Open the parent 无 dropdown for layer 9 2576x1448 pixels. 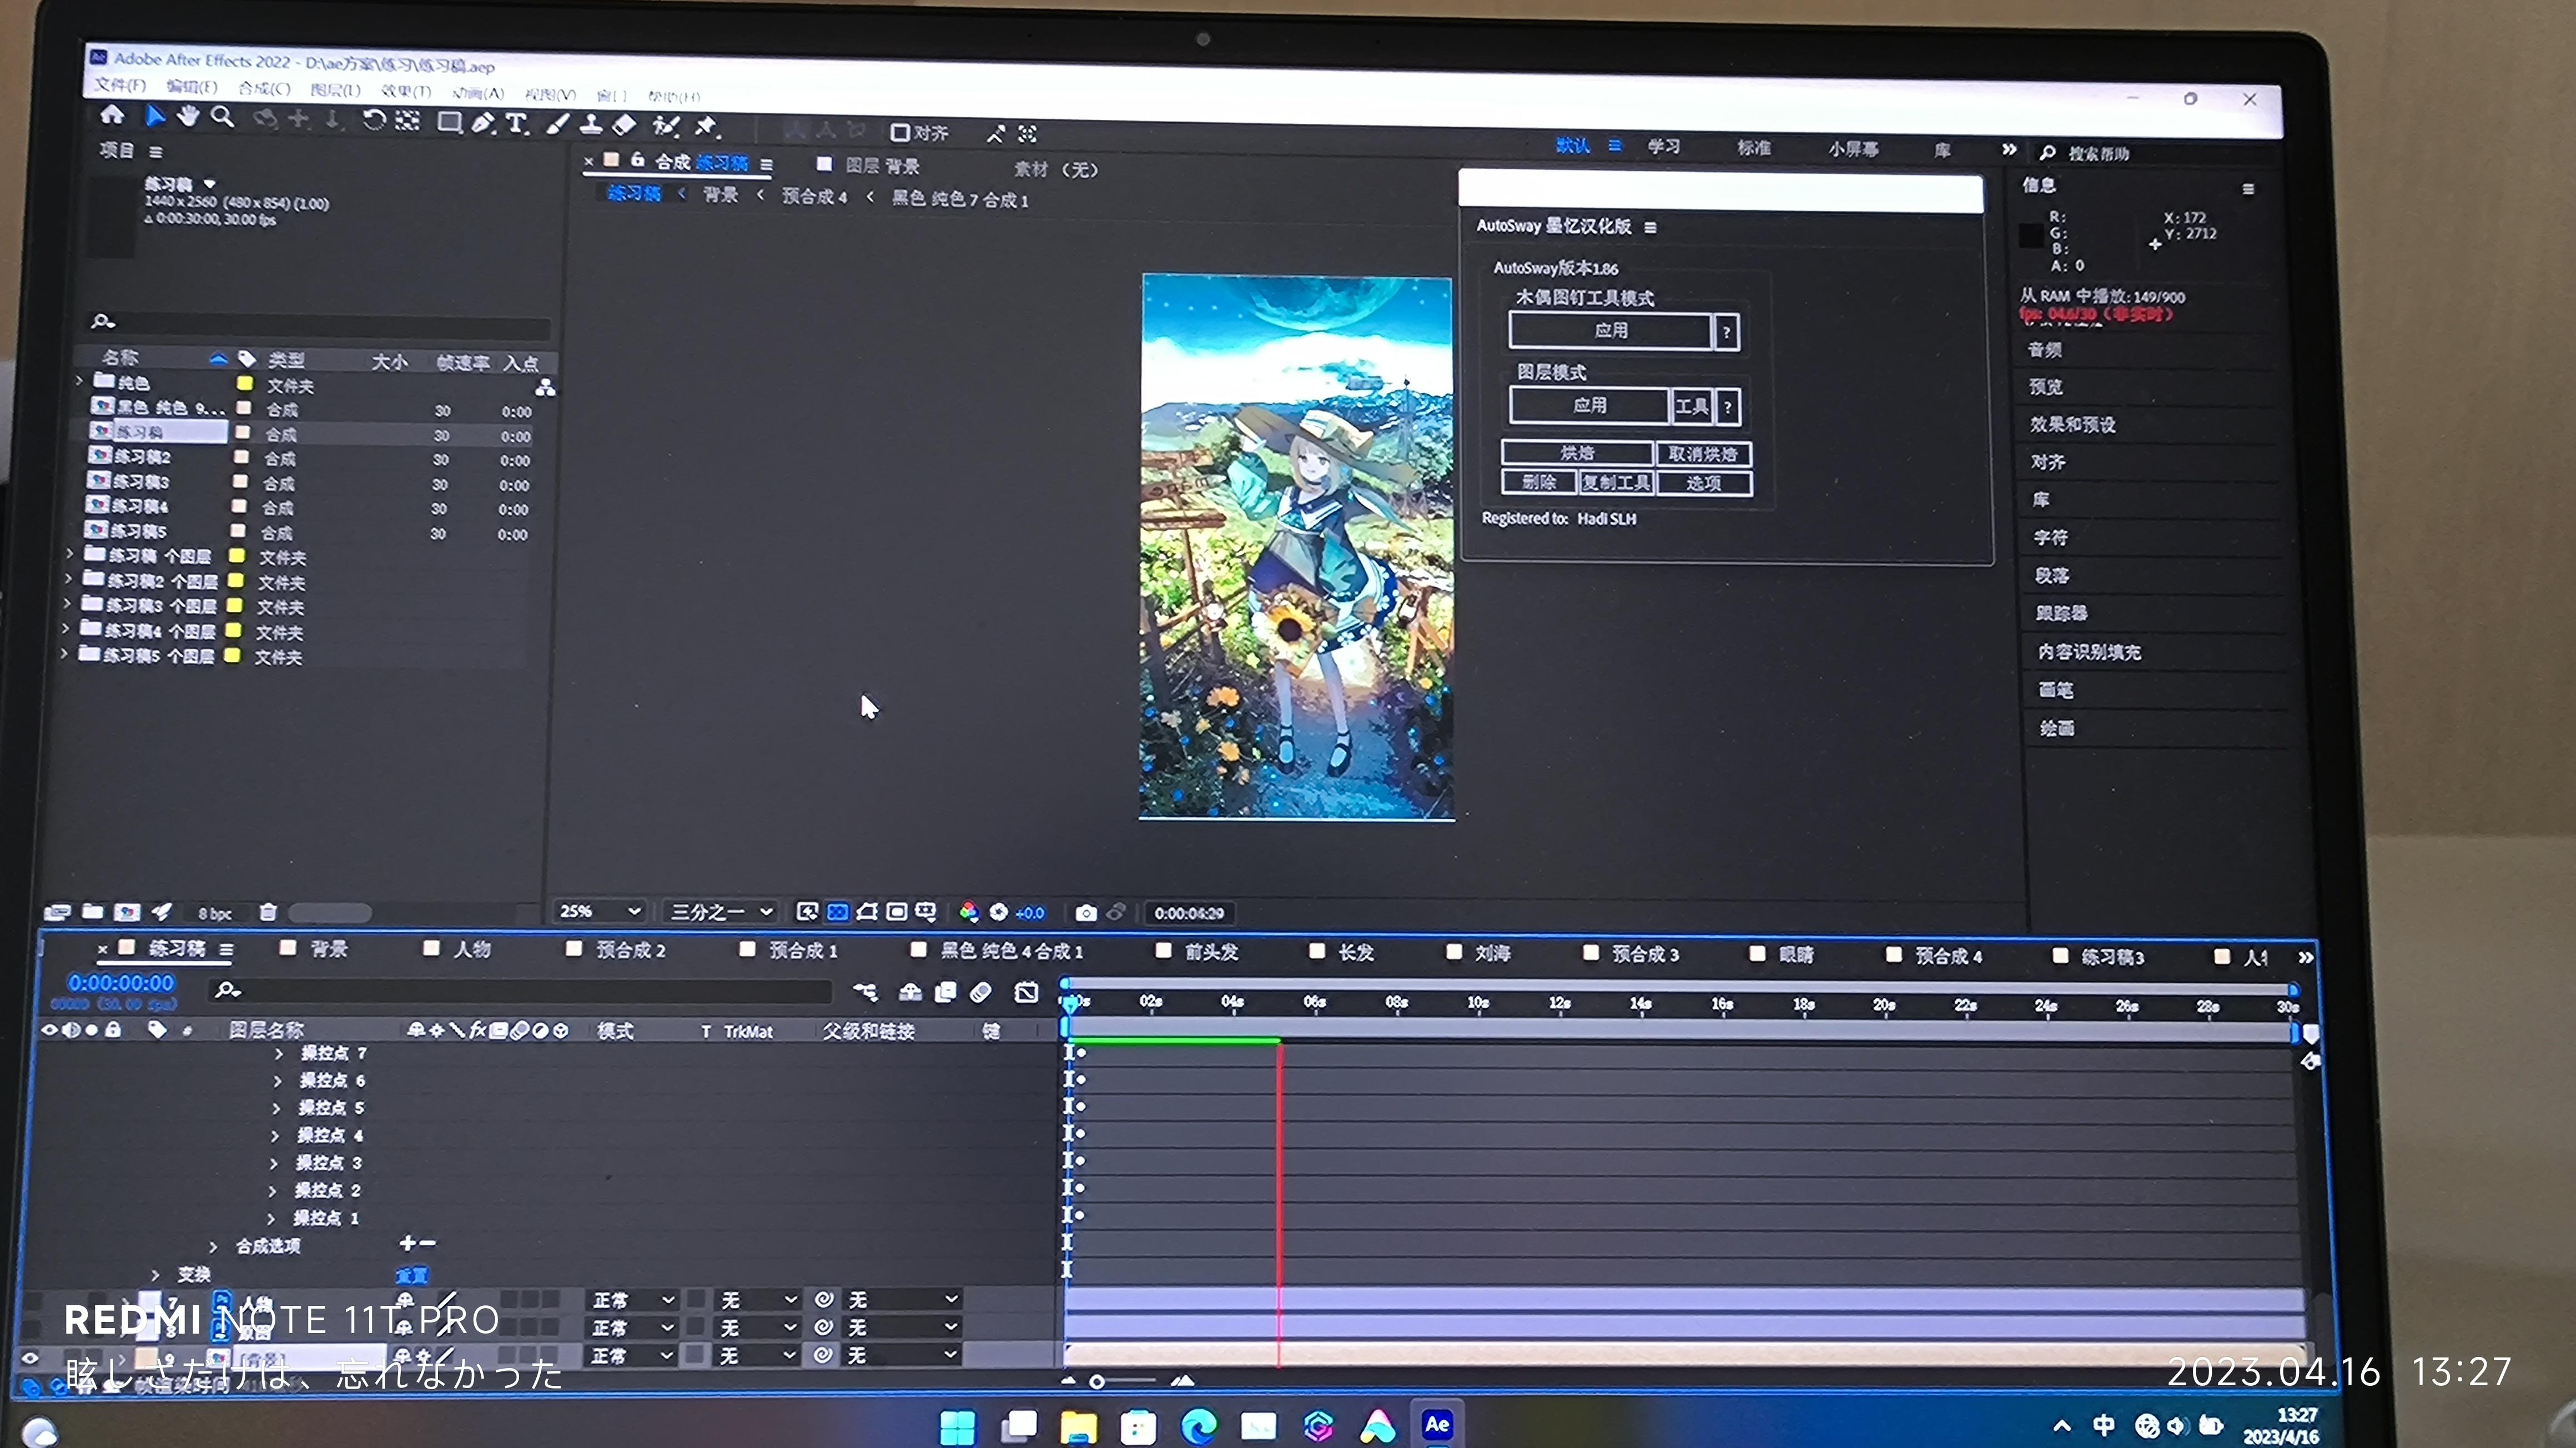(x=903, y=1355)
